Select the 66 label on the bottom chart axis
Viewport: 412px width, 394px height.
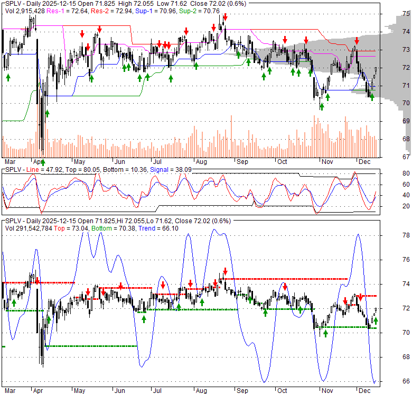(406, 381)
